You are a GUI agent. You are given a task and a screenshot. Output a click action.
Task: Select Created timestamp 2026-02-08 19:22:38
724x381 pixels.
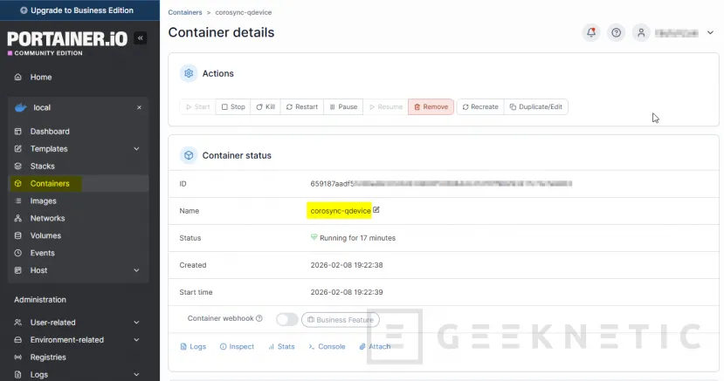(347, 265)
